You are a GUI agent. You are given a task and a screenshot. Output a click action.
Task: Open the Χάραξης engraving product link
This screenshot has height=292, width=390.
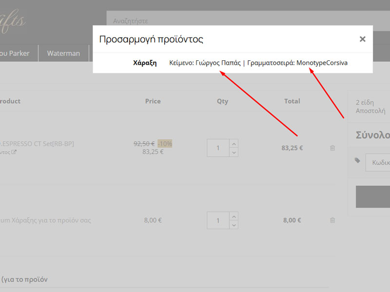pos(45,220)
